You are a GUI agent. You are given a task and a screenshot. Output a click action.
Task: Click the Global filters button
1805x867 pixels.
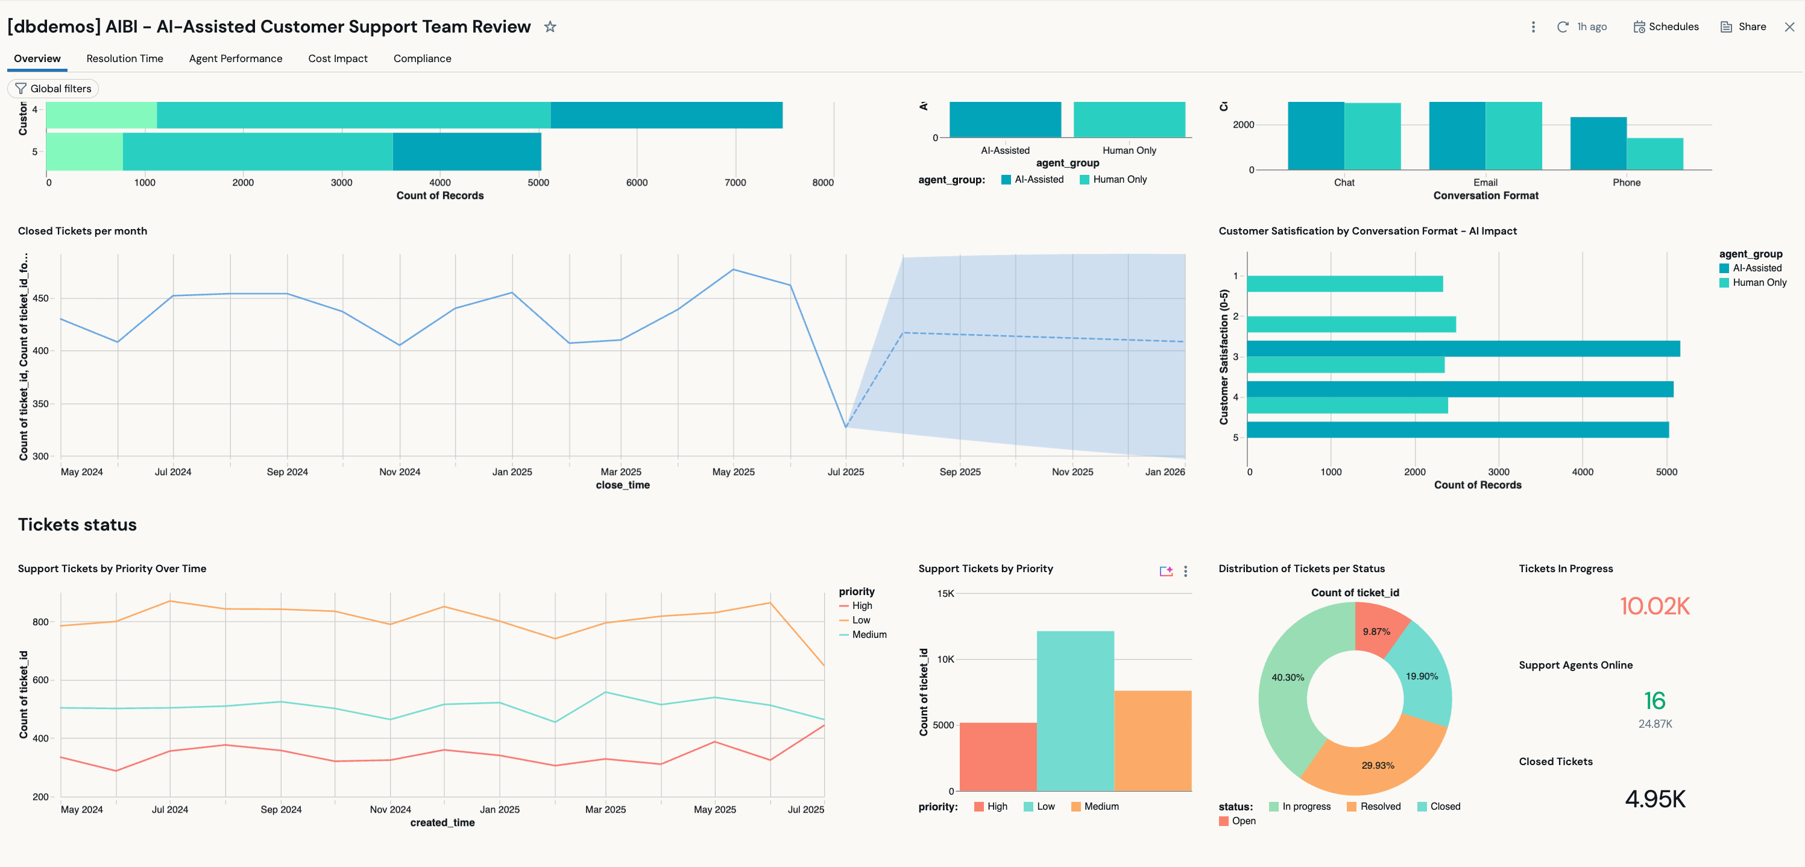[53, 88]
